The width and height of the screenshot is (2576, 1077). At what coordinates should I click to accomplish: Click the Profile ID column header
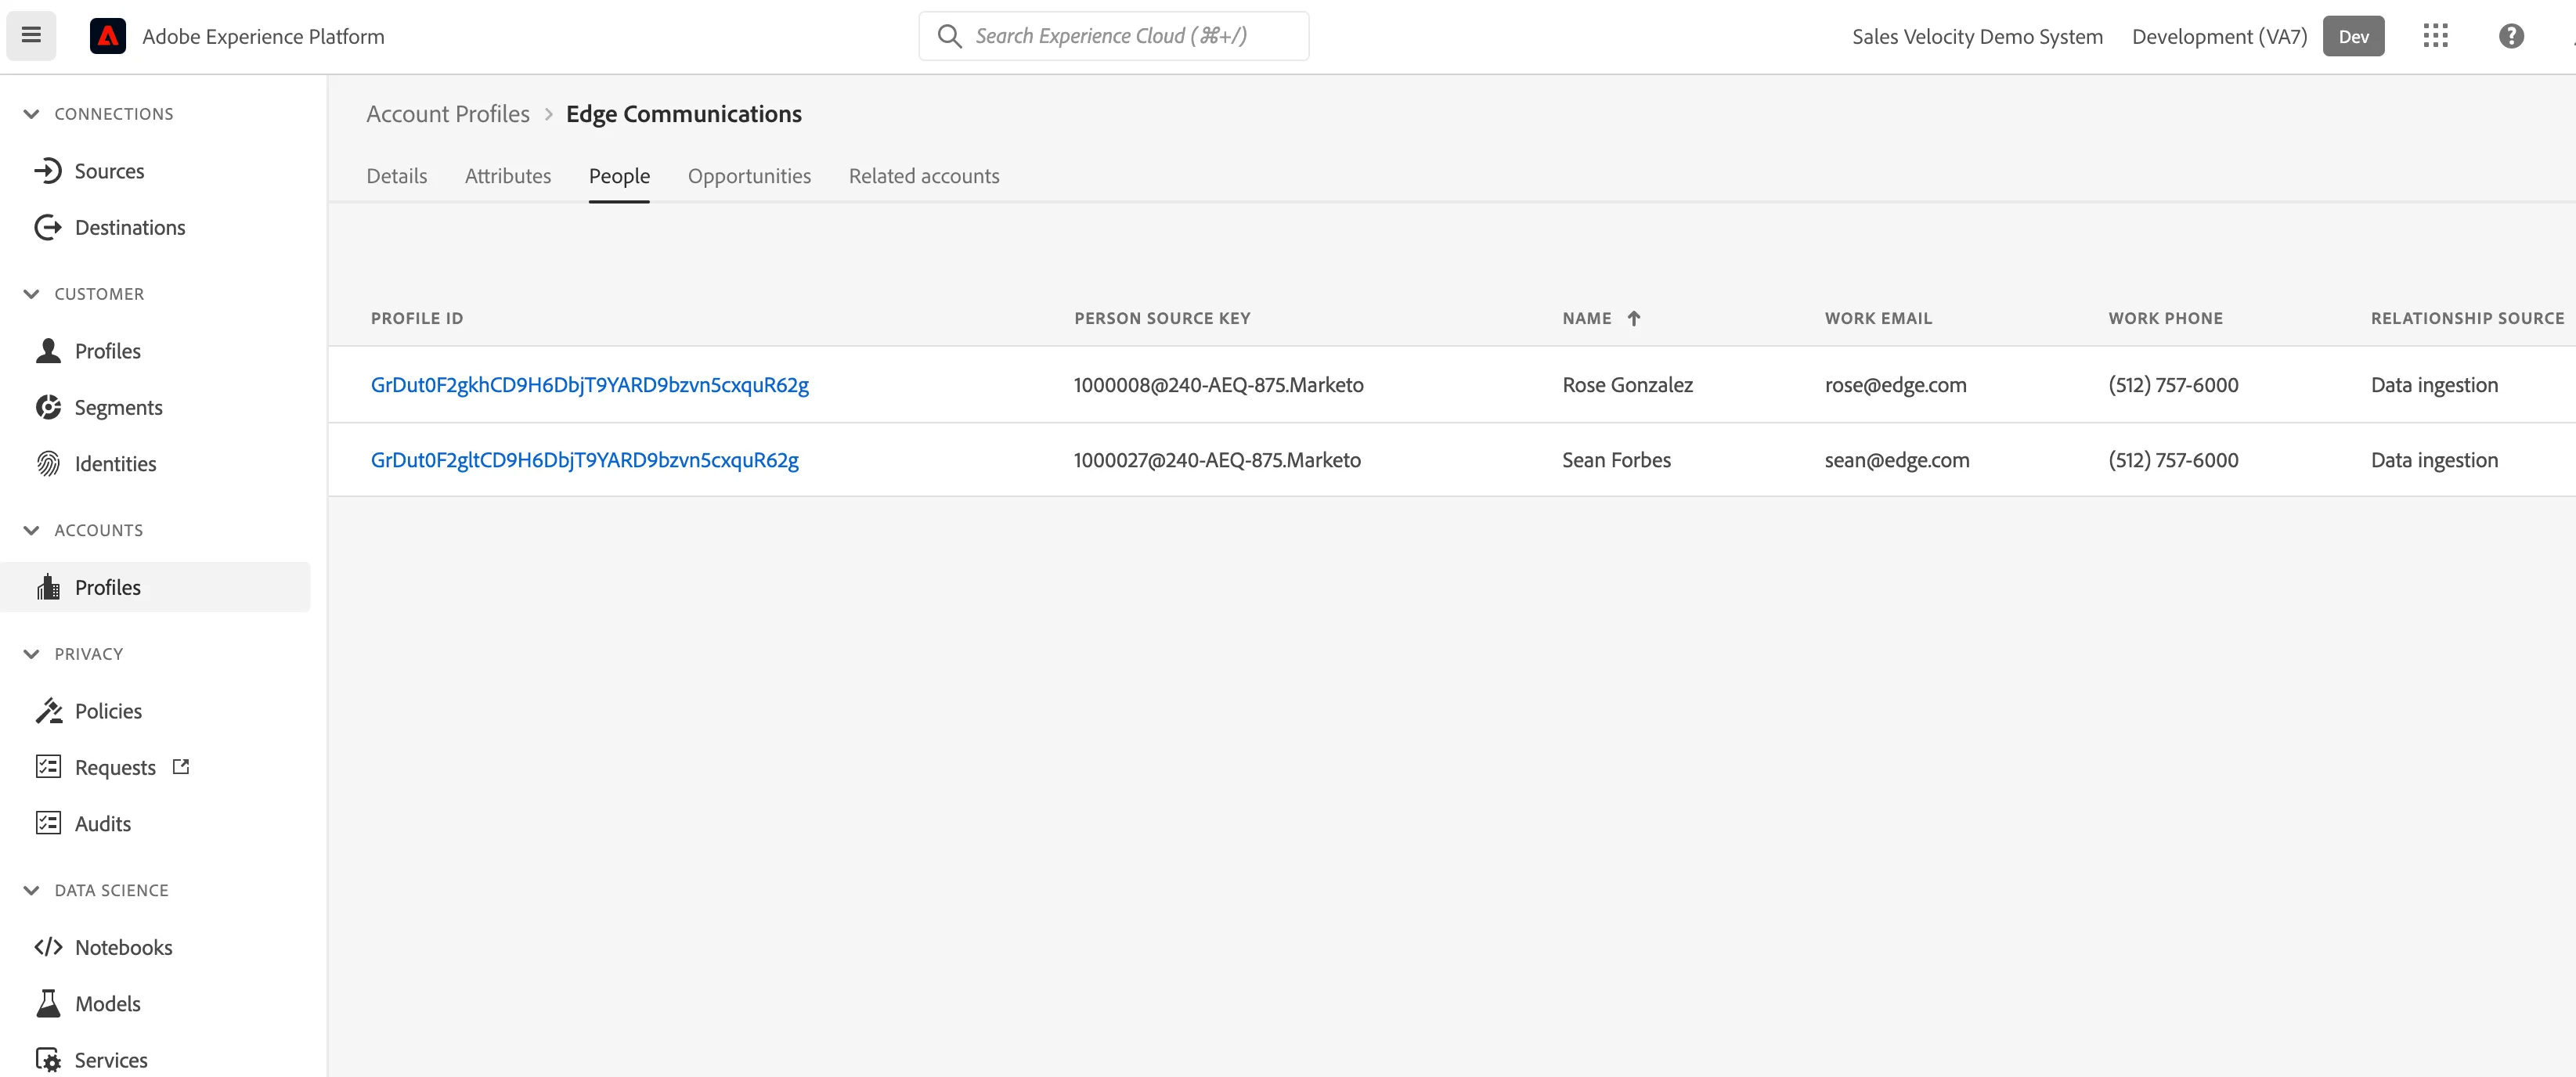pos(417,318)
